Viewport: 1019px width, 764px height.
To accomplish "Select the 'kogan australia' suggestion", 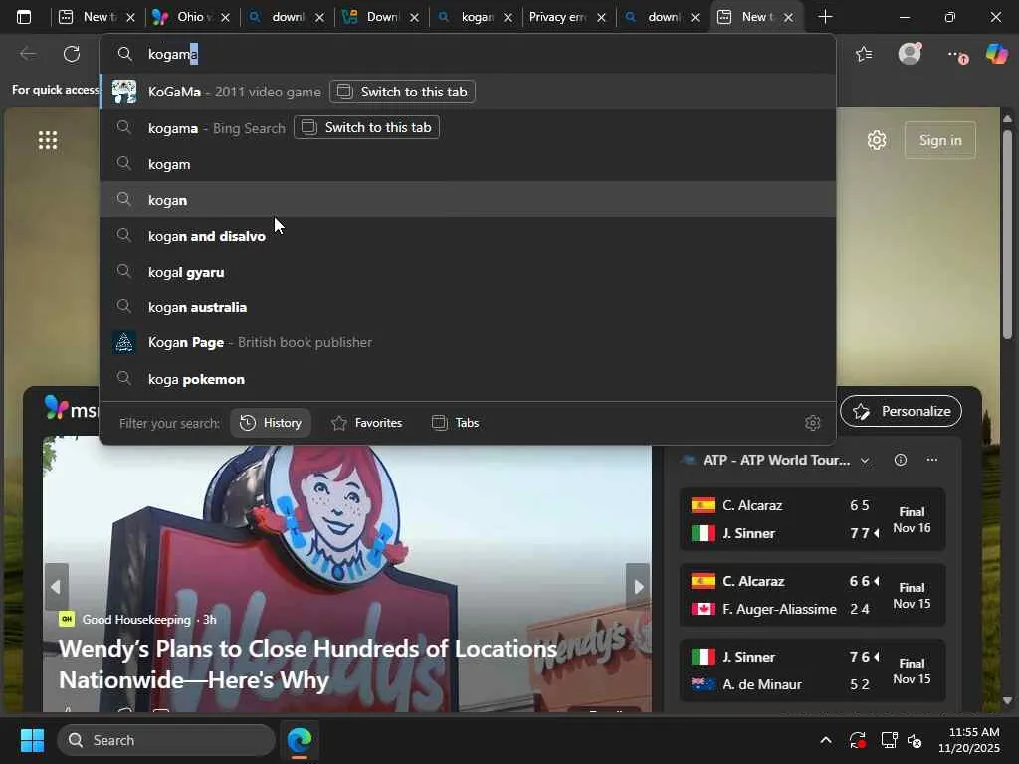I will click(x=468, y=307).
